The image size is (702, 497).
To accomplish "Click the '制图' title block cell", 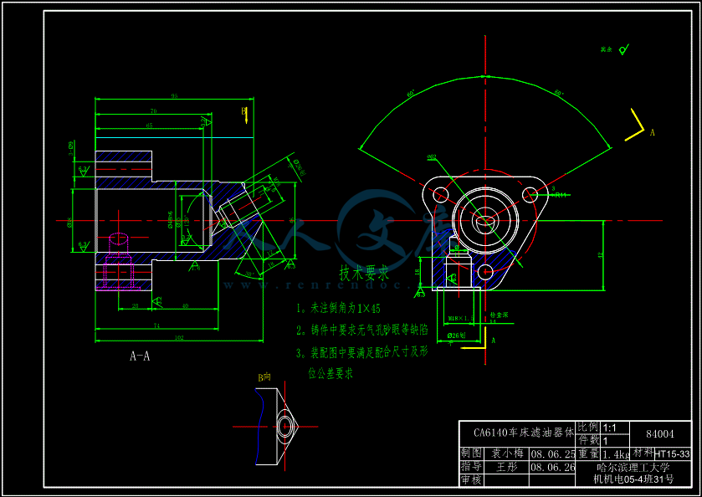I will [x=470, y=453].
